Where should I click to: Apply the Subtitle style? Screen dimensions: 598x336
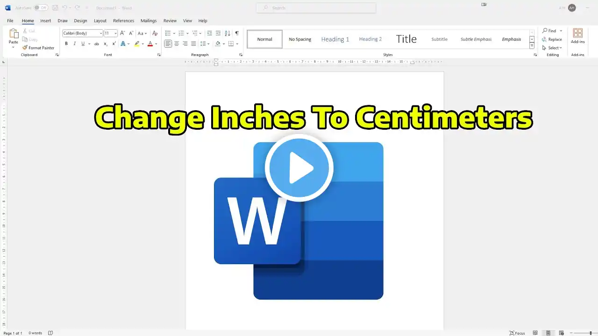(x=439, y=39)
